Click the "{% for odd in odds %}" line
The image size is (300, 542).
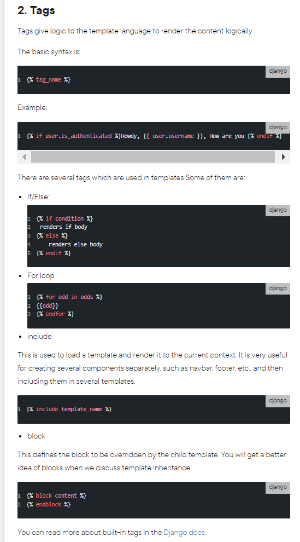69,297
